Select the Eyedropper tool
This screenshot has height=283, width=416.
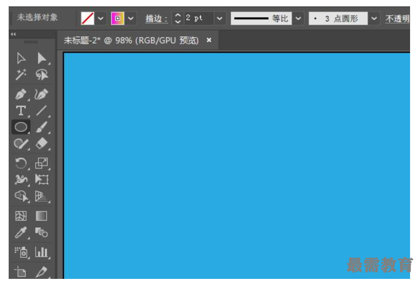click(21, 232)
